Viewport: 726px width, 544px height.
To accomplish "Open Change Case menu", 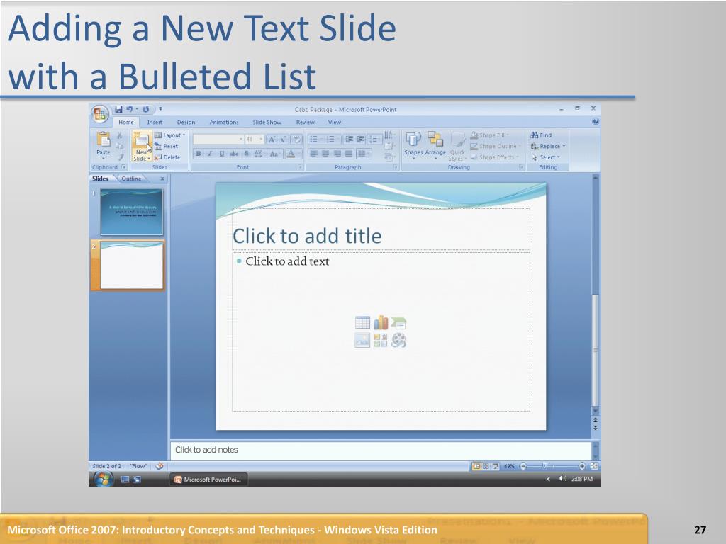I will point(274,154).
